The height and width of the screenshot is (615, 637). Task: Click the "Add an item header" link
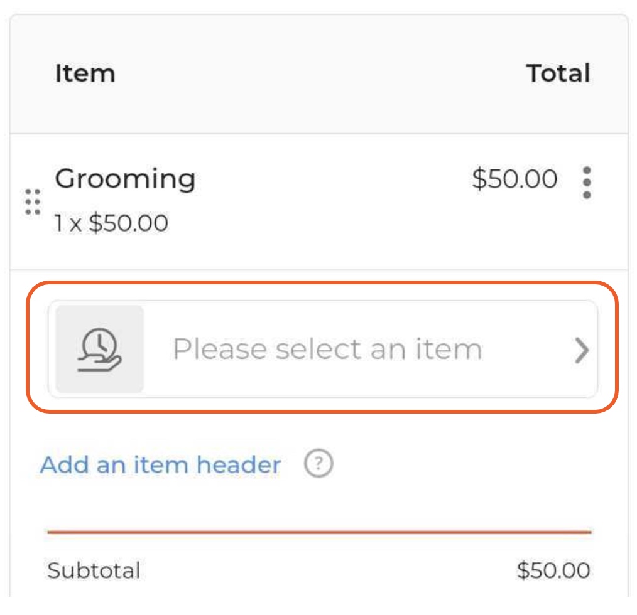[160, 465]
